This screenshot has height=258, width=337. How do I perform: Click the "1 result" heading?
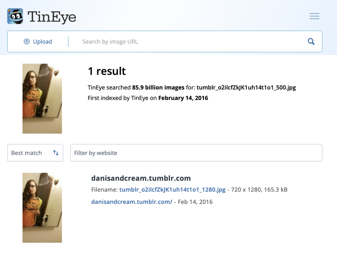pos(107,71)
